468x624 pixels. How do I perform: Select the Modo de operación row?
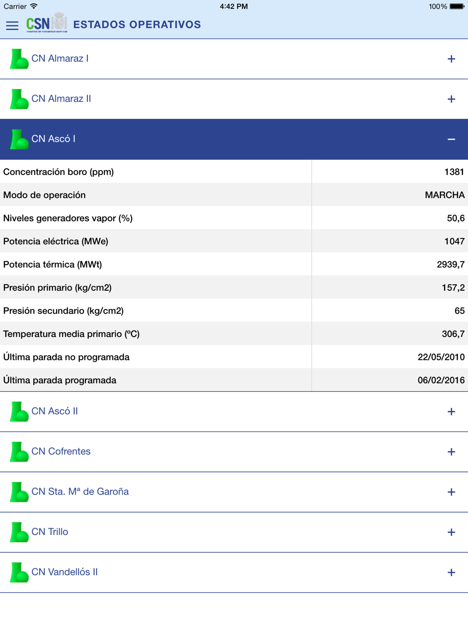pyautogui.click(x=234, y=195)
